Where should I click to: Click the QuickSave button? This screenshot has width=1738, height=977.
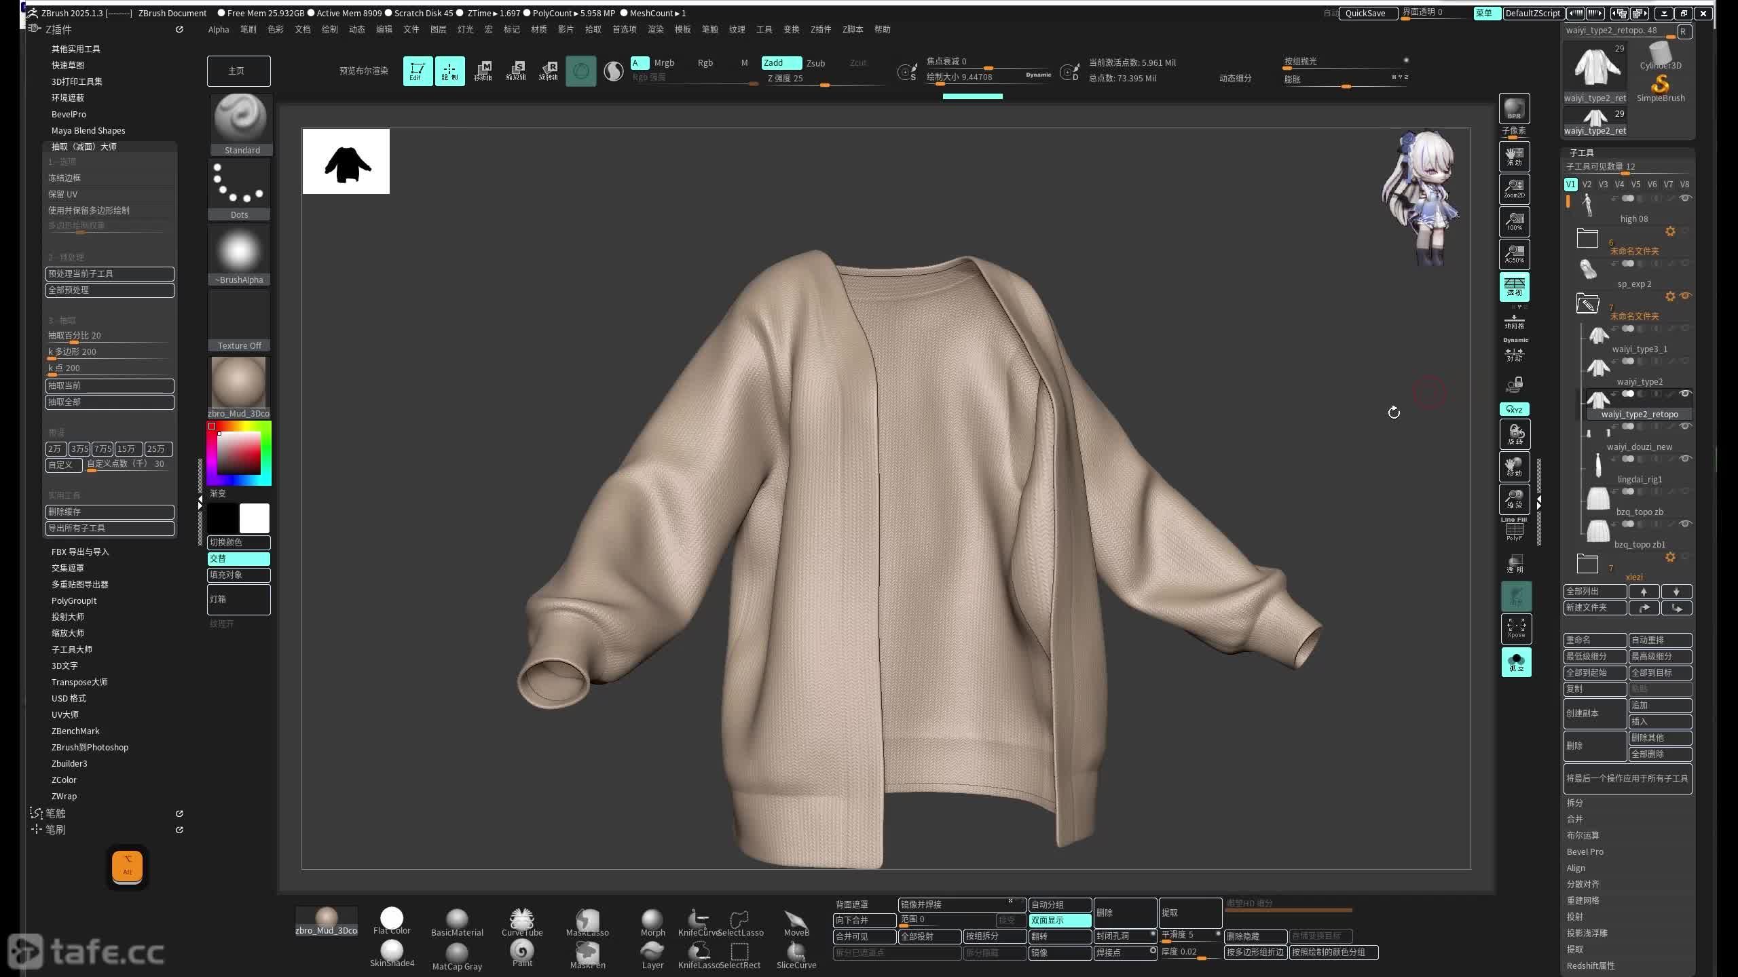[1367, 13]
